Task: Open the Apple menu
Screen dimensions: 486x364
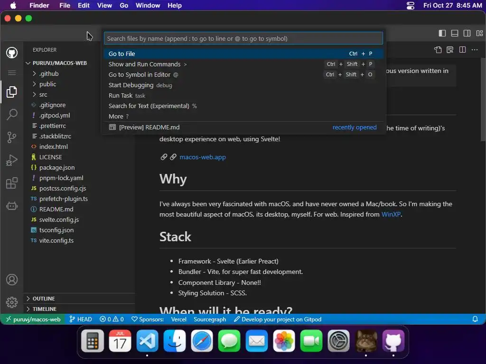Action: (x=13, y=6)
